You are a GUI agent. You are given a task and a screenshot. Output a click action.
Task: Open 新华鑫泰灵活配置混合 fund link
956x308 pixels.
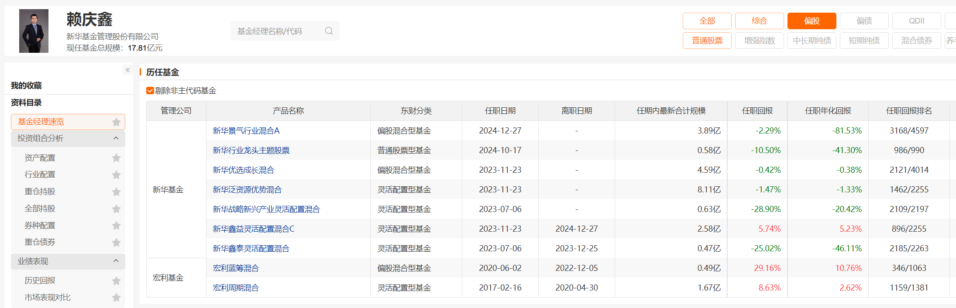251,248
